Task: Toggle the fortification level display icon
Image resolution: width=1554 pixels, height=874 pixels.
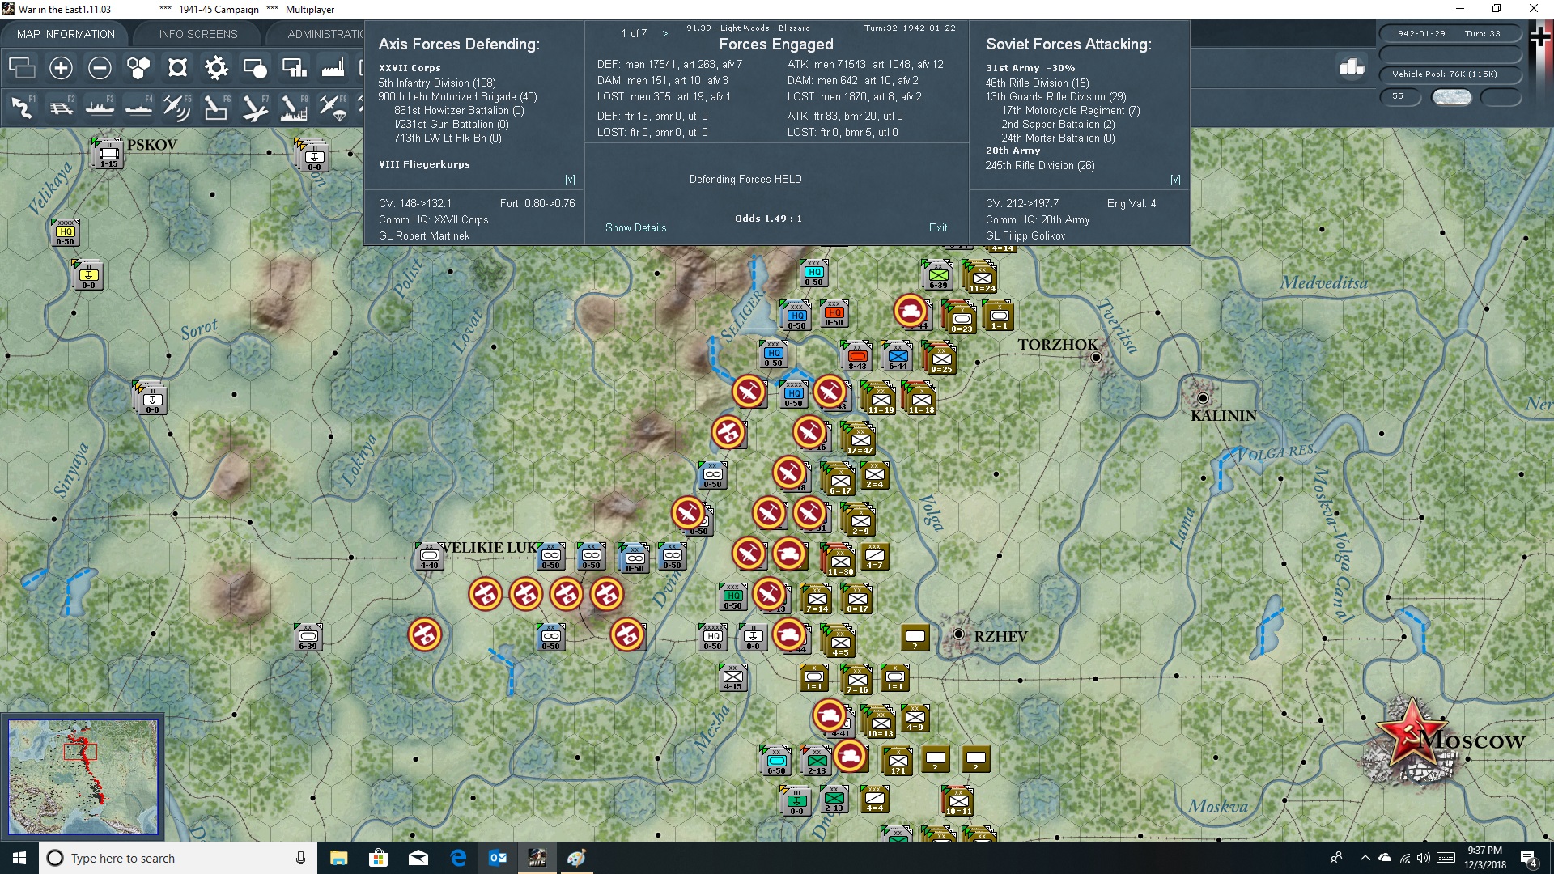Action: pyautogui.click(x=177, y=68)
